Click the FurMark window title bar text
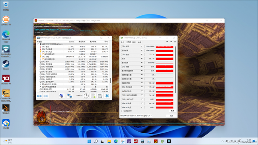 coord(69,20)
